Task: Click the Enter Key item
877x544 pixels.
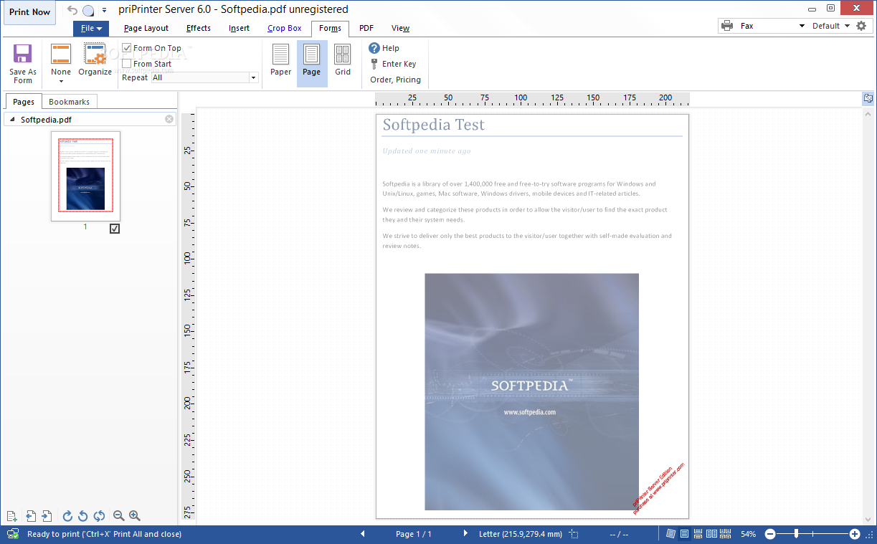Action: tap(393, 64)
